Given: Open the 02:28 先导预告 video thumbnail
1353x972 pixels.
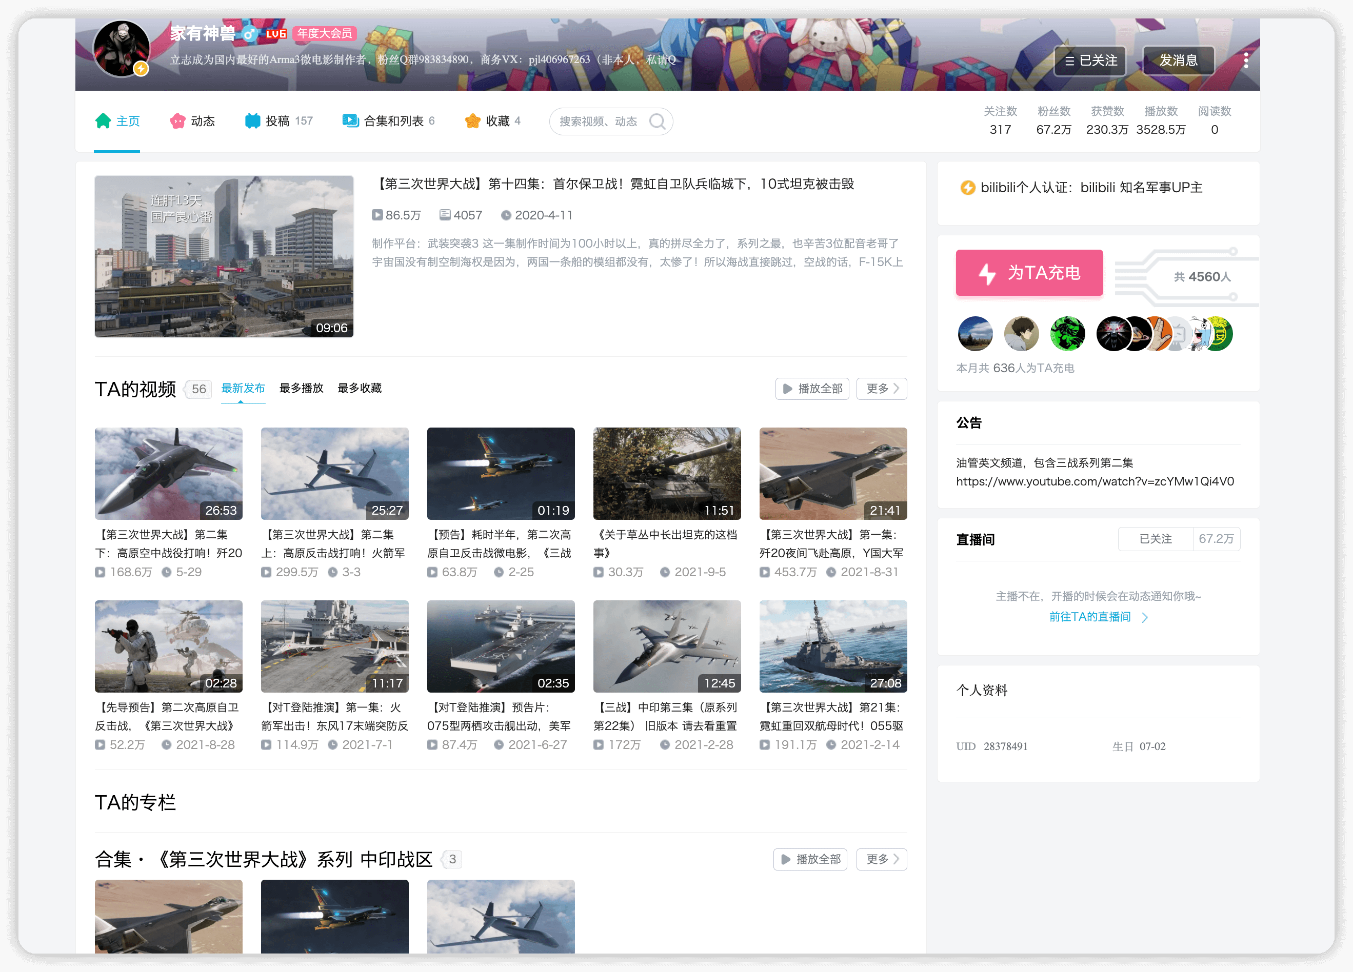Looking at the screenshot, I should click(169, 646).
